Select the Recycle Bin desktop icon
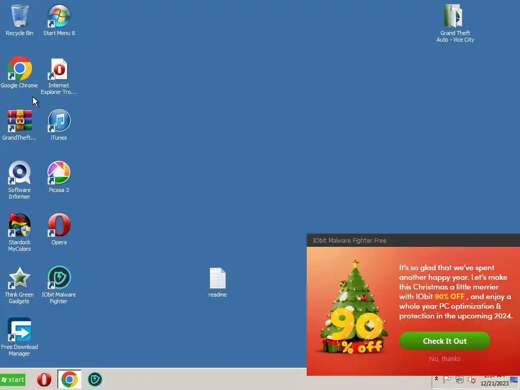Image resolution: width=520 pixels, height=390 pixels. pyautogui.click(x=19, y=20)
